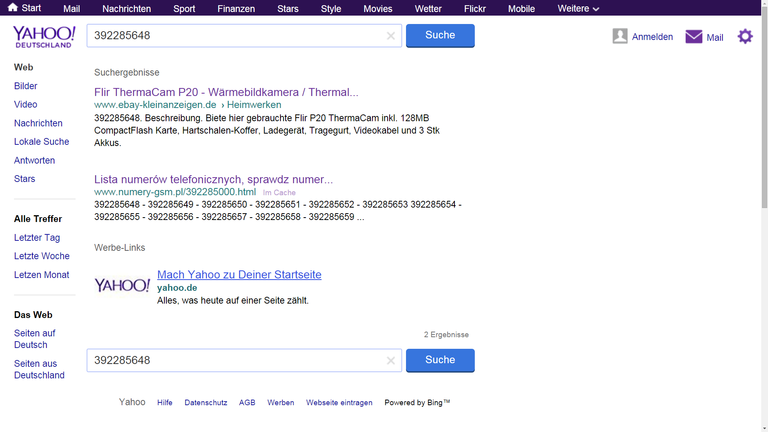Open the settings gear icon

[745, 36]
